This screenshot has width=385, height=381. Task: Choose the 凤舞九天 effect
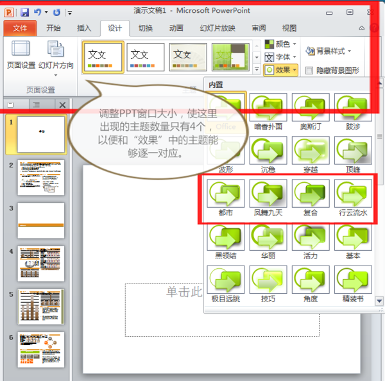pos(268,198)
